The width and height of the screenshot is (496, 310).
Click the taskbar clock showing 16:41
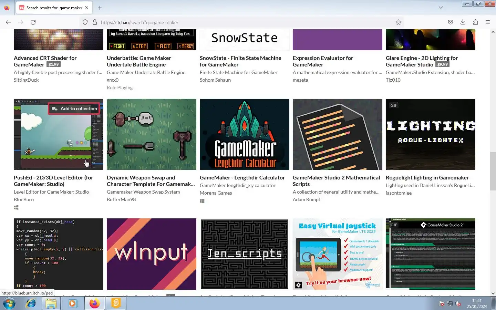click(477, 303)
